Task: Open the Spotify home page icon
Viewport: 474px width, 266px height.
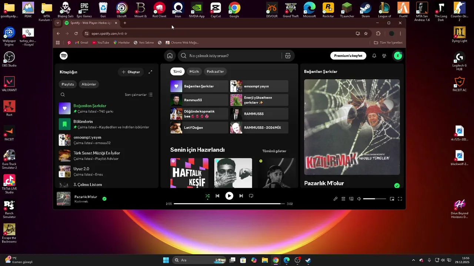Action: click(x=170, y=56)
